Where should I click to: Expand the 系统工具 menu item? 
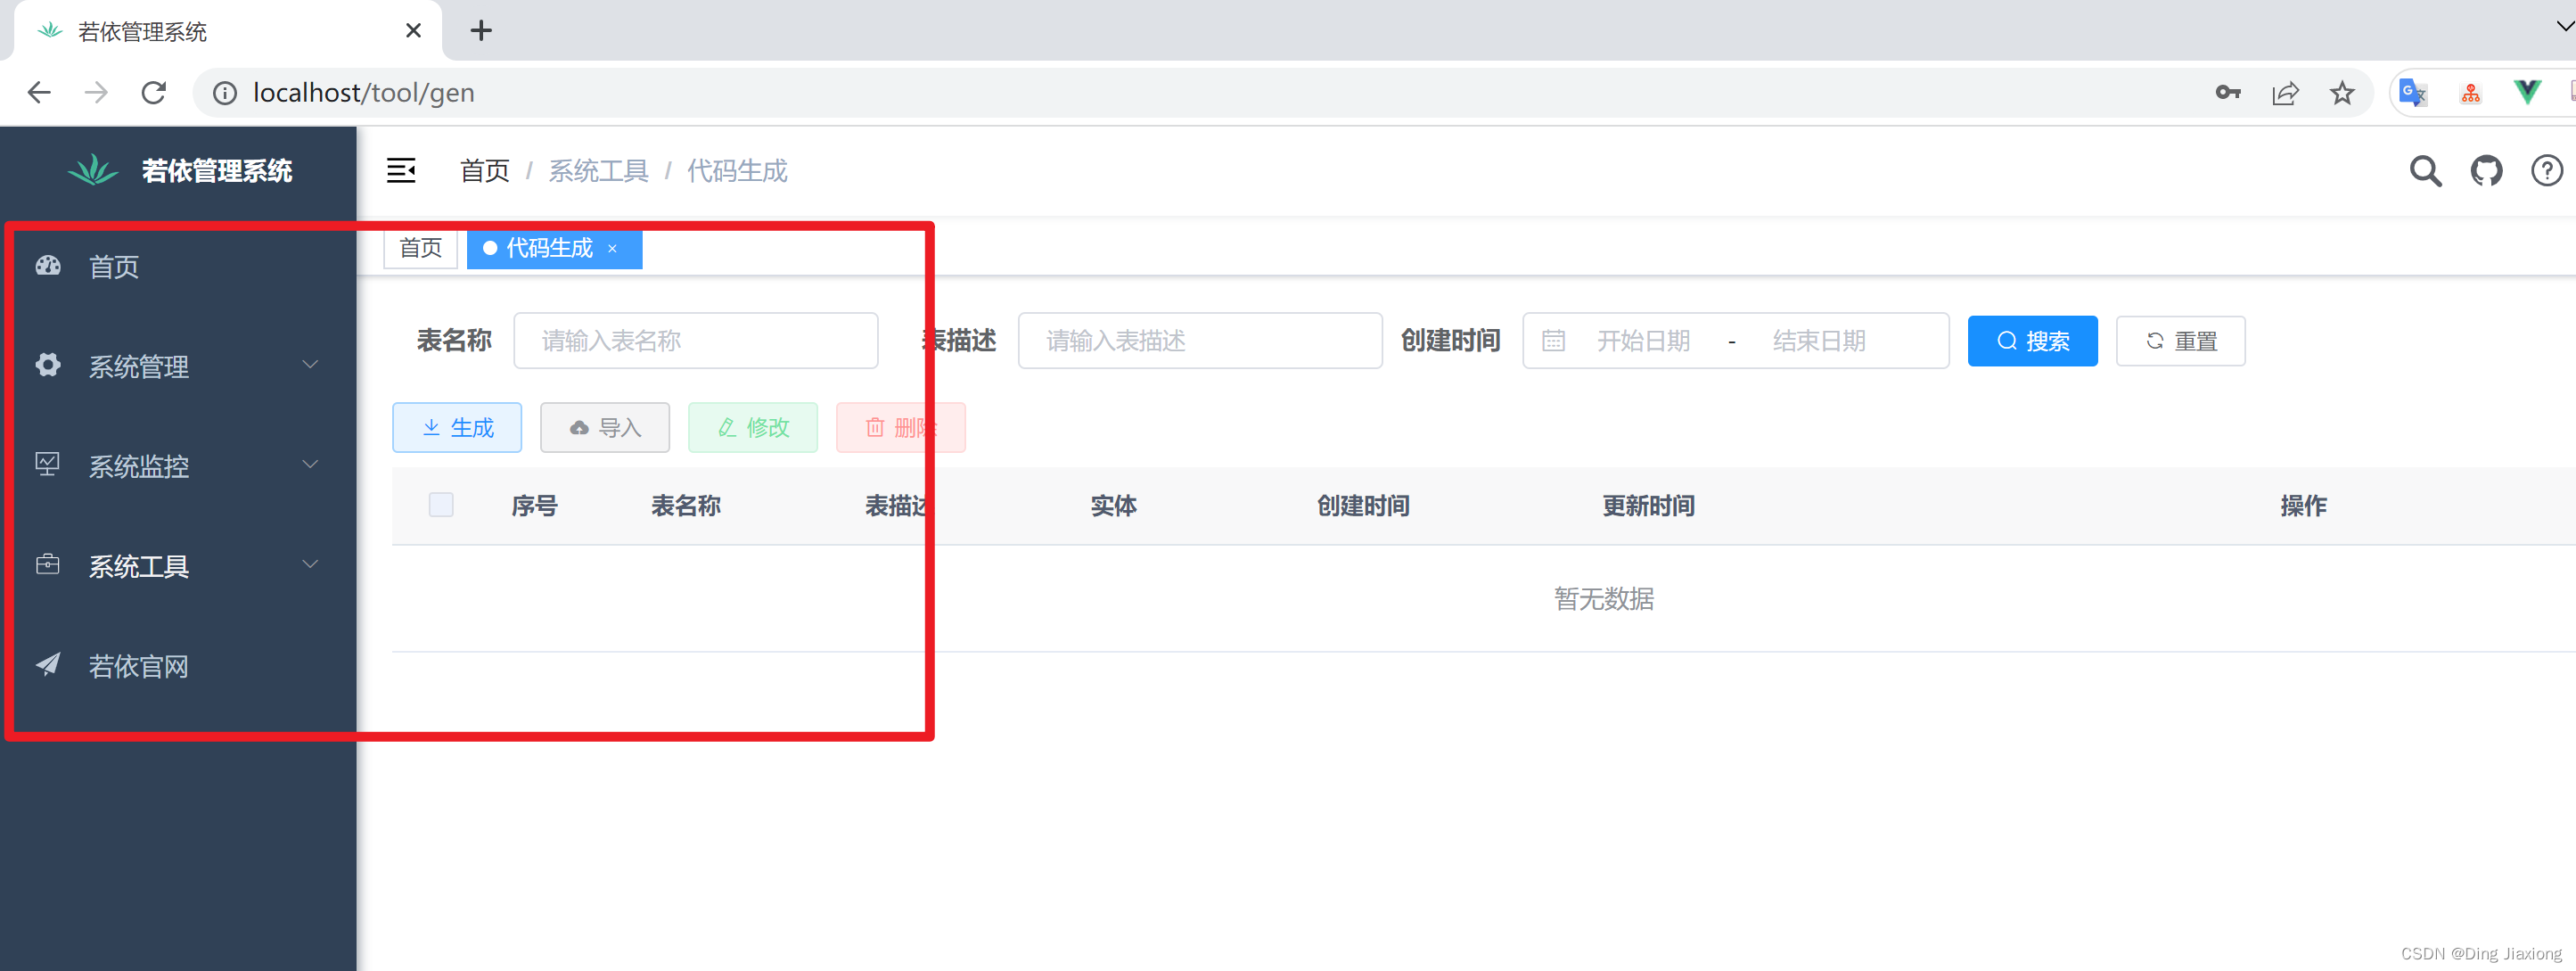176,565
